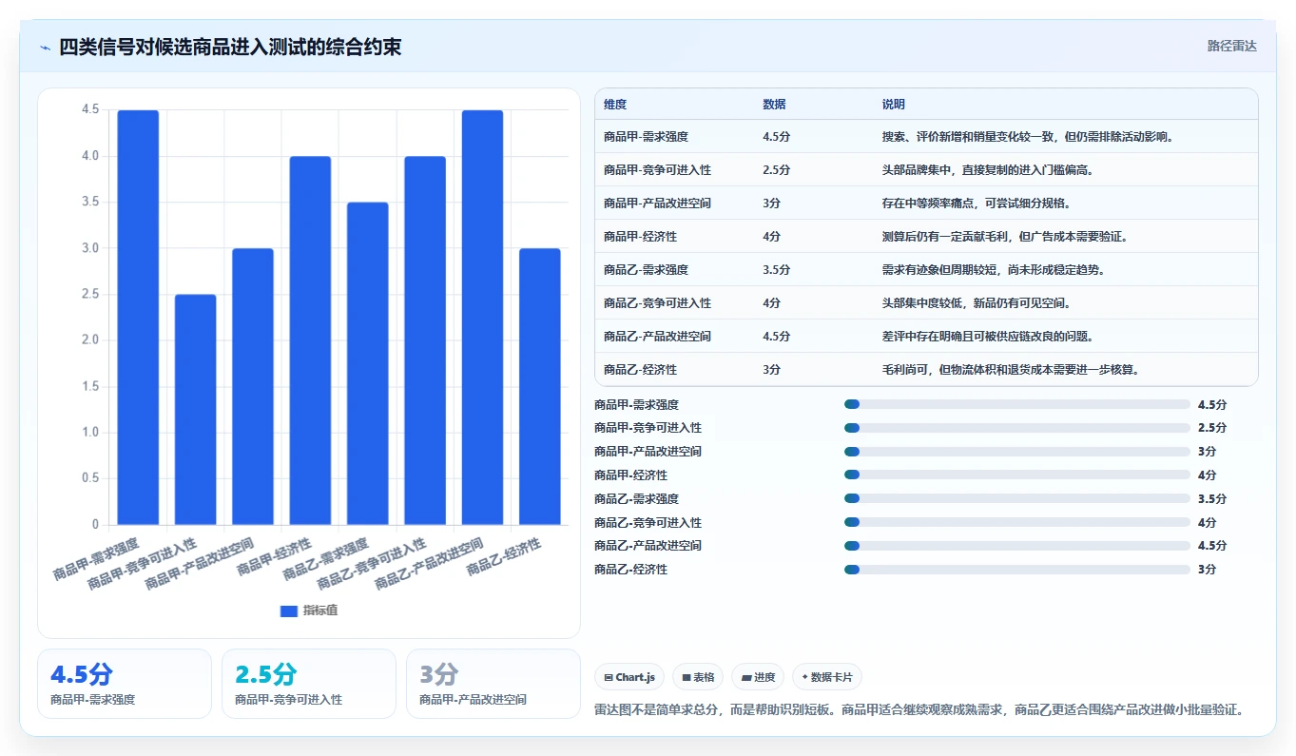Click the 商品乙-竞争可进入性 progress bar
The width and height of the screenshot is (1296, 756).
(1017, 522)
